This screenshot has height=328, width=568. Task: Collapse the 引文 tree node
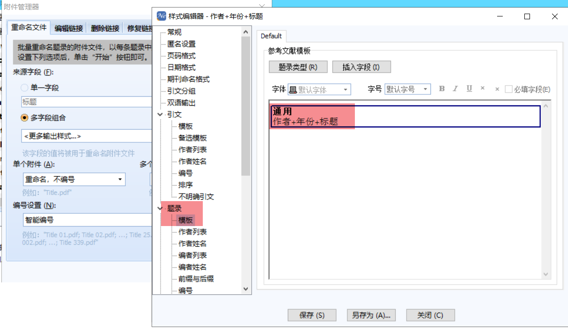click(161, 114)
